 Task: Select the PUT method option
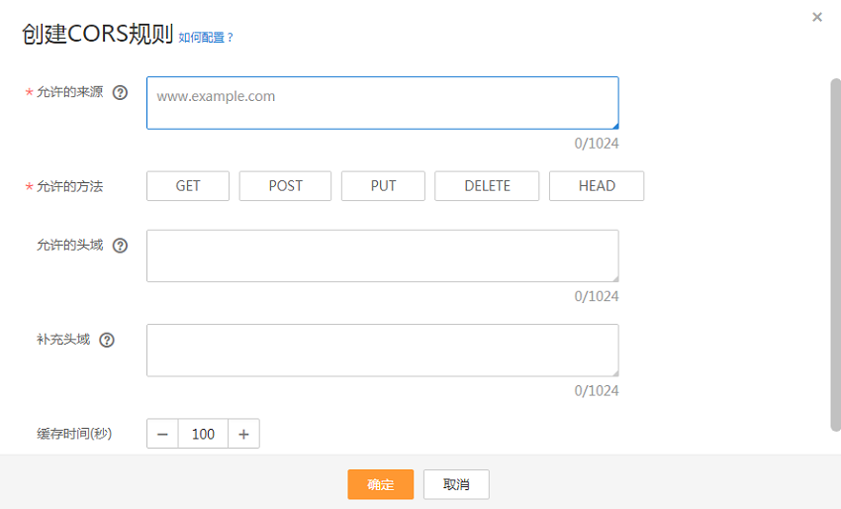tap(383, 186)
